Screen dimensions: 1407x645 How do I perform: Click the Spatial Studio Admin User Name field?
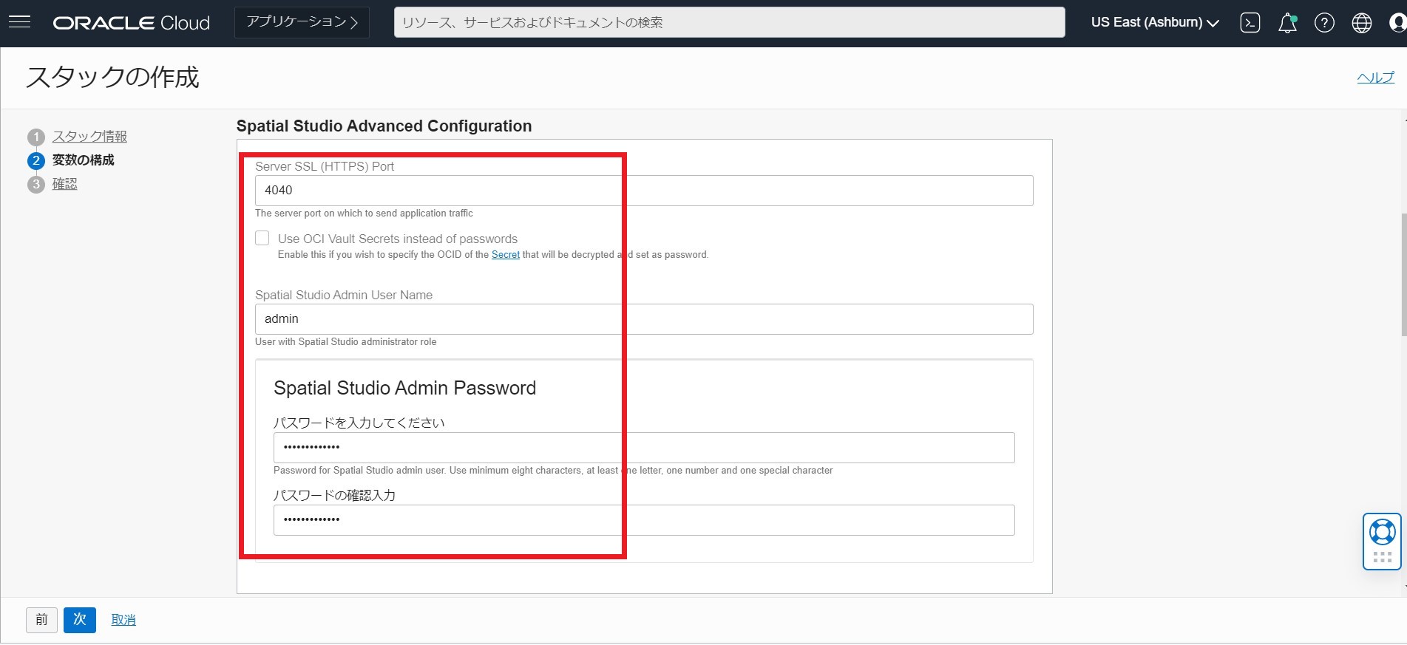point(643,319)
